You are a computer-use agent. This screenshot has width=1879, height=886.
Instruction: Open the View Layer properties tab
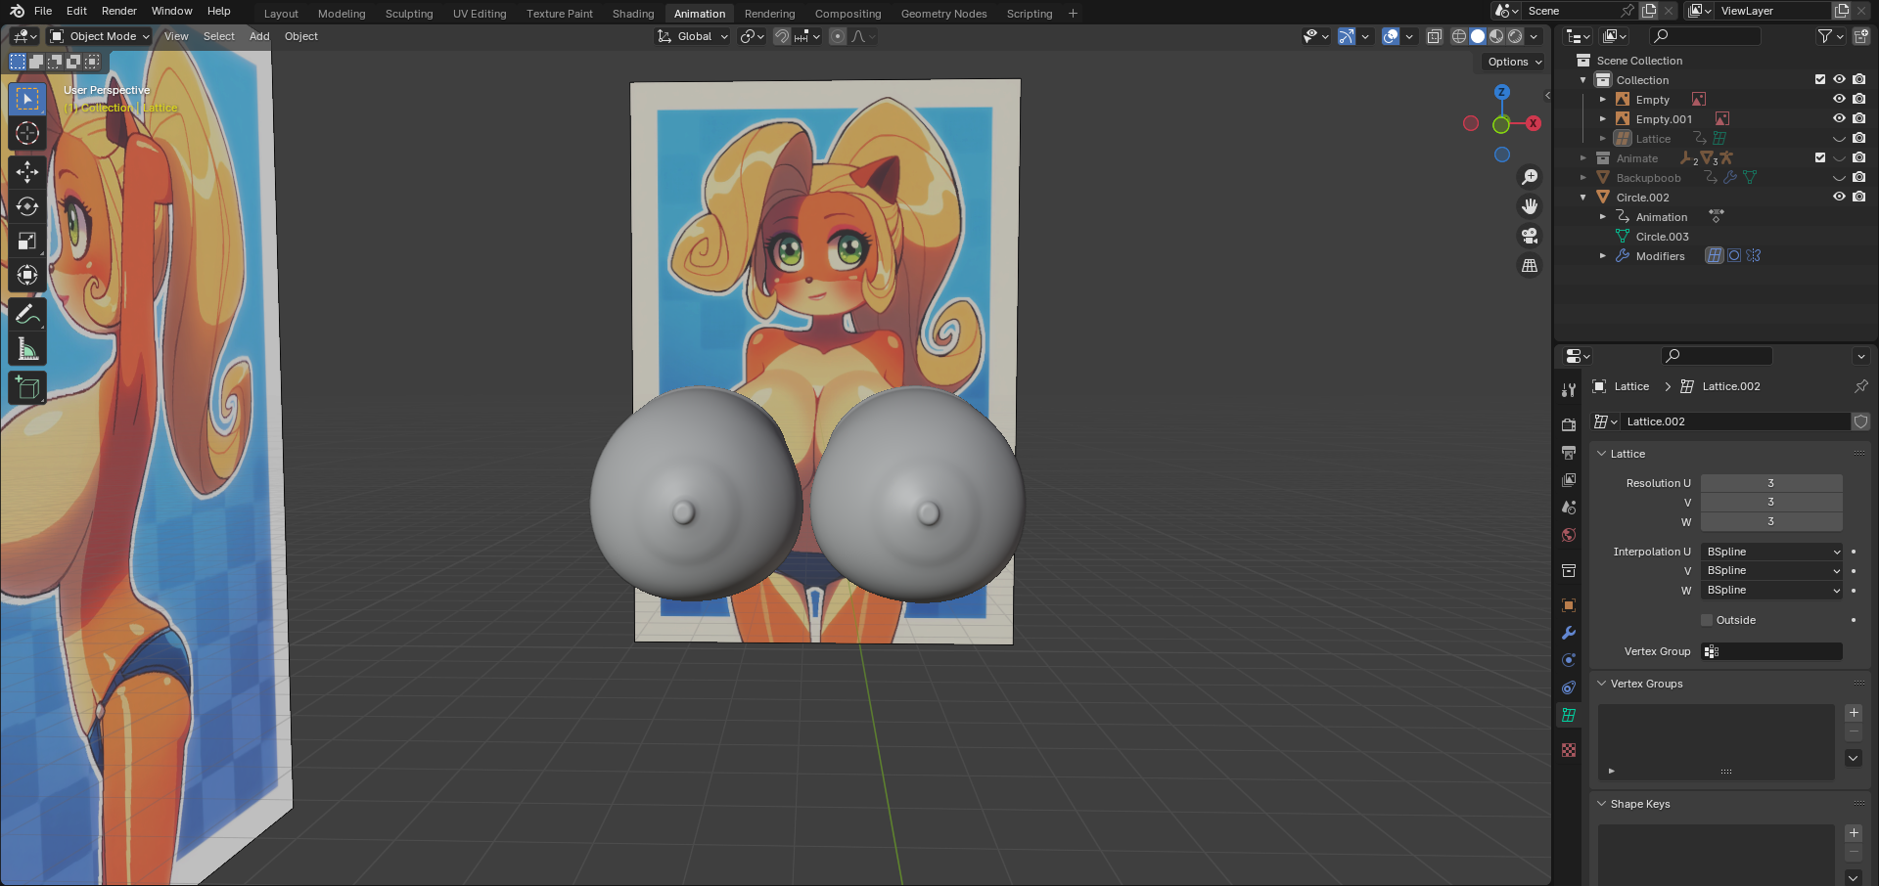point(1569,480)
